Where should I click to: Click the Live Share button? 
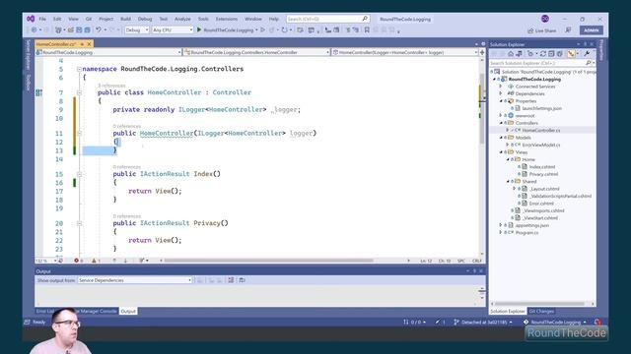542,30
